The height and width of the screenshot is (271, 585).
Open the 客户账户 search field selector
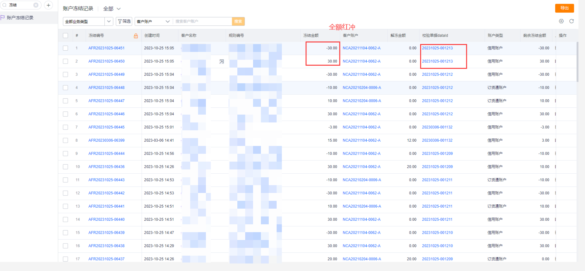point(153,21)
